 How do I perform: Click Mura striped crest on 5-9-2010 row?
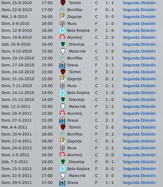pos(62,24)
